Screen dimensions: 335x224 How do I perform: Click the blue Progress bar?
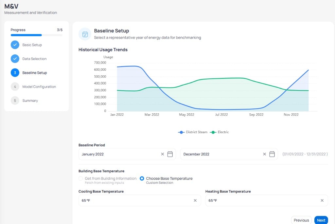(x=26, y=35)
